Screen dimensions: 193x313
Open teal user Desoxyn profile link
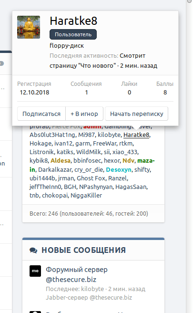(119, 170)
